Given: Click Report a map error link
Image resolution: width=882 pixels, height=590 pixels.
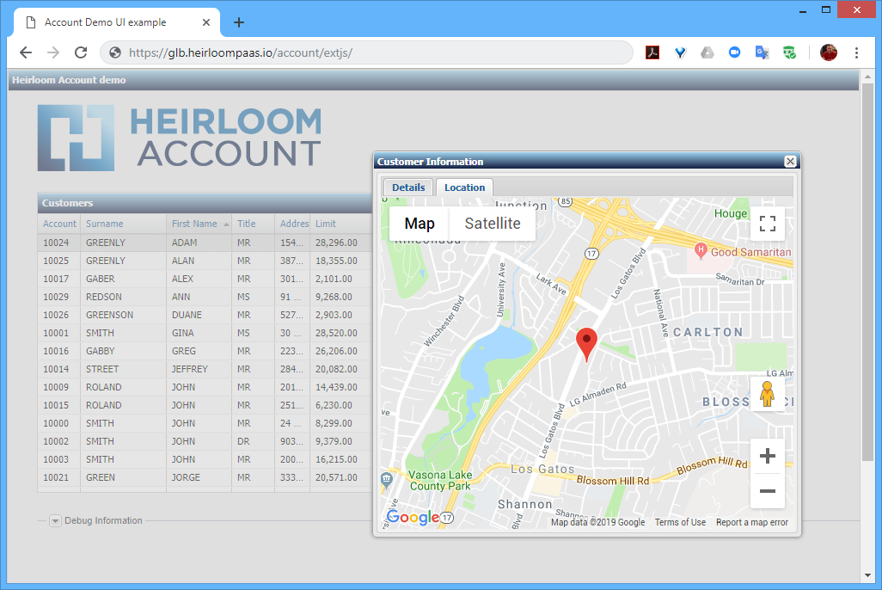Looking at the screenshot, I should (752, 522).
